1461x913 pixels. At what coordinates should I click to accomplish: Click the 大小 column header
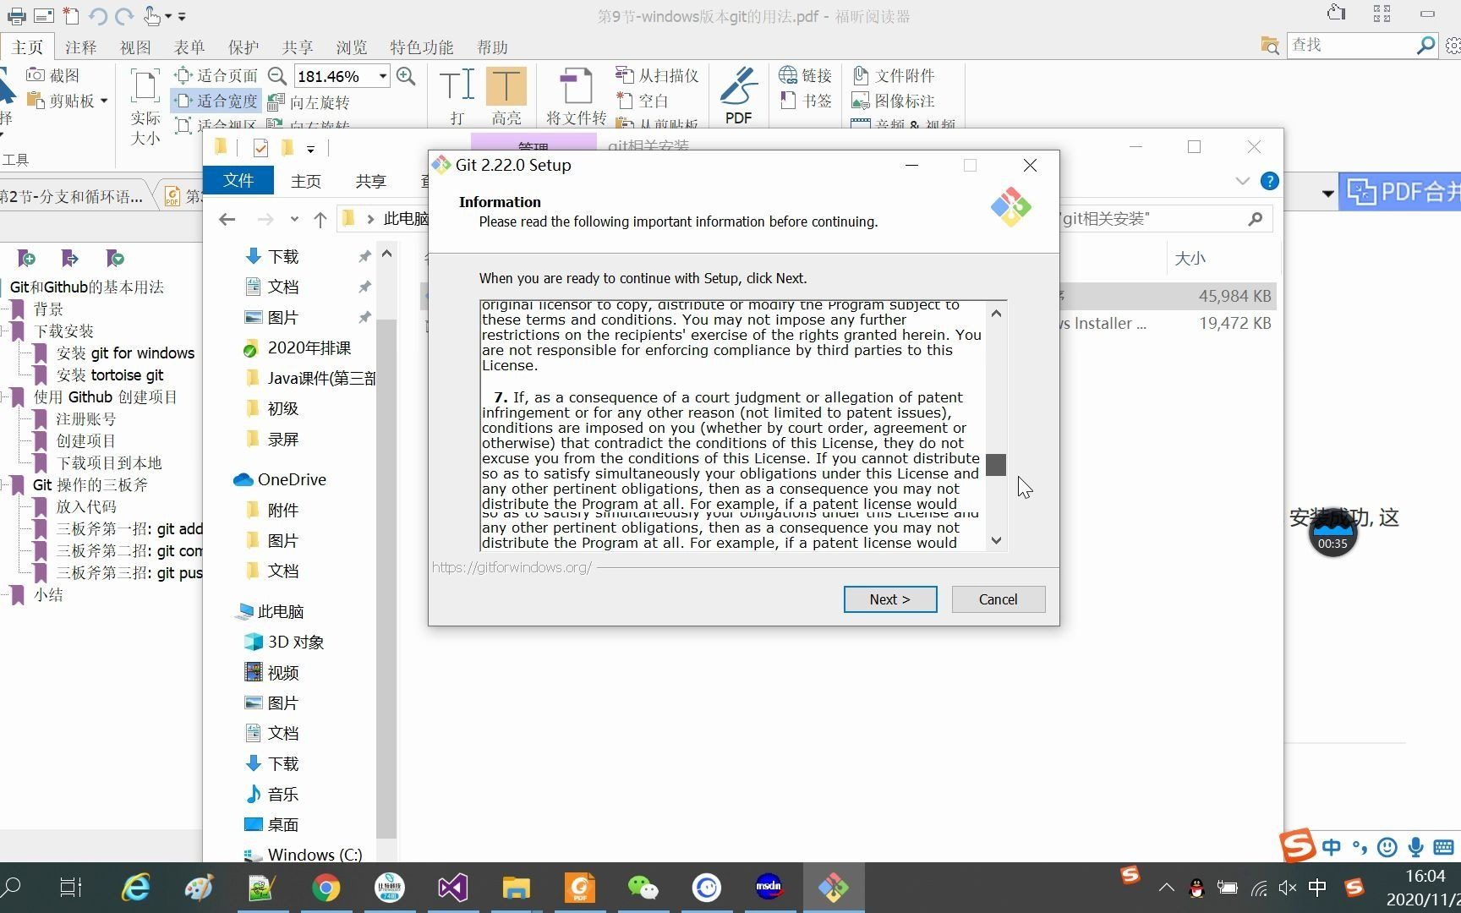[1190, 259]
